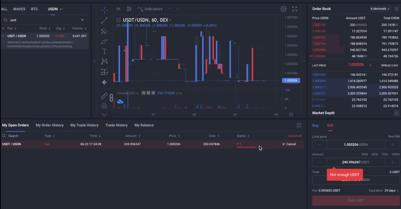
Task: Select the ALL markets tab
Action: [x=4, y=9]
